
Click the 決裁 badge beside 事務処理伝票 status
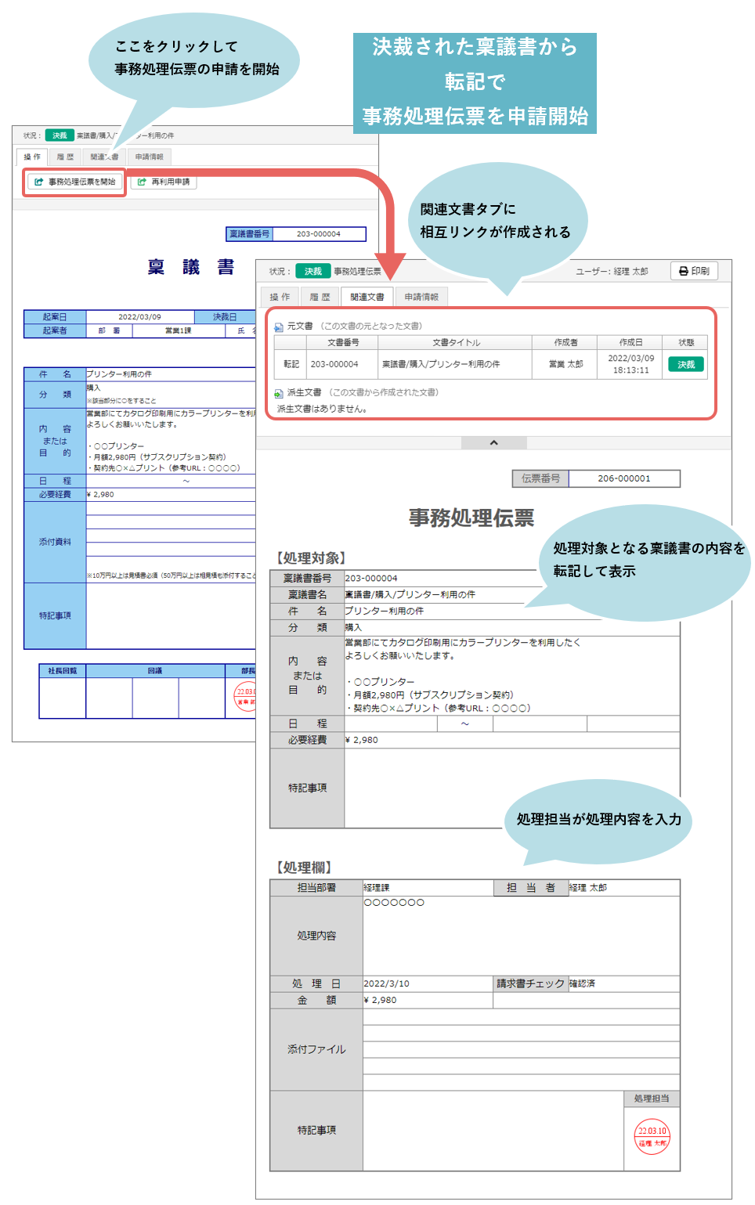click(x=313, y=272)
